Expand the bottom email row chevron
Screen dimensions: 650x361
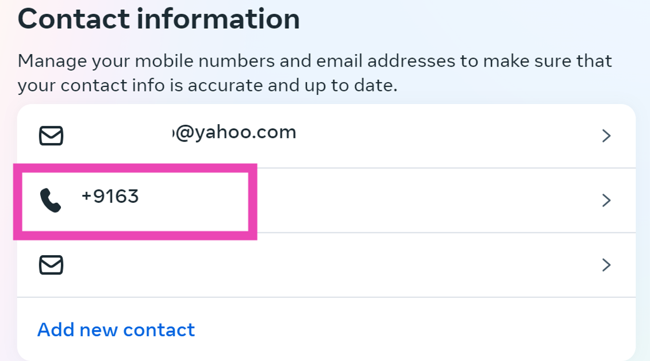click(x=606, y=265)
